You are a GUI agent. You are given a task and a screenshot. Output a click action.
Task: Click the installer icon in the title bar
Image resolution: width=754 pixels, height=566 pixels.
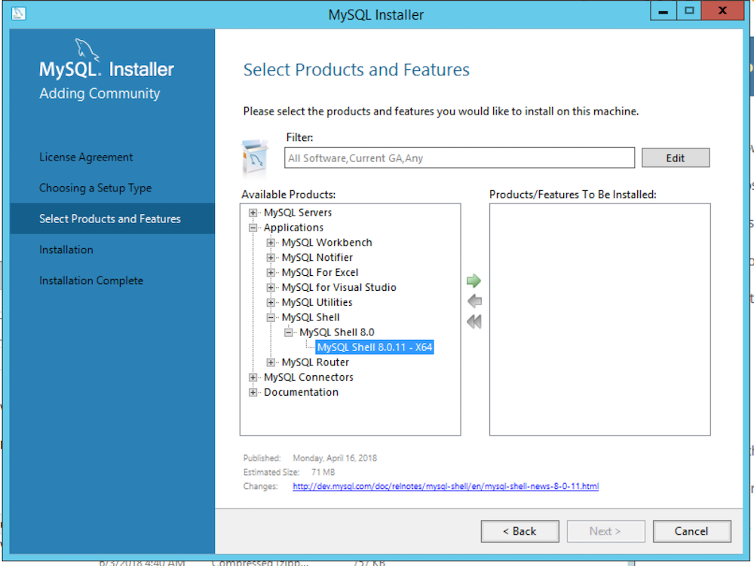pos(18,13)
